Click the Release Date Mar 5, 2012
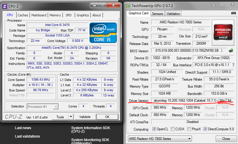 162,44
